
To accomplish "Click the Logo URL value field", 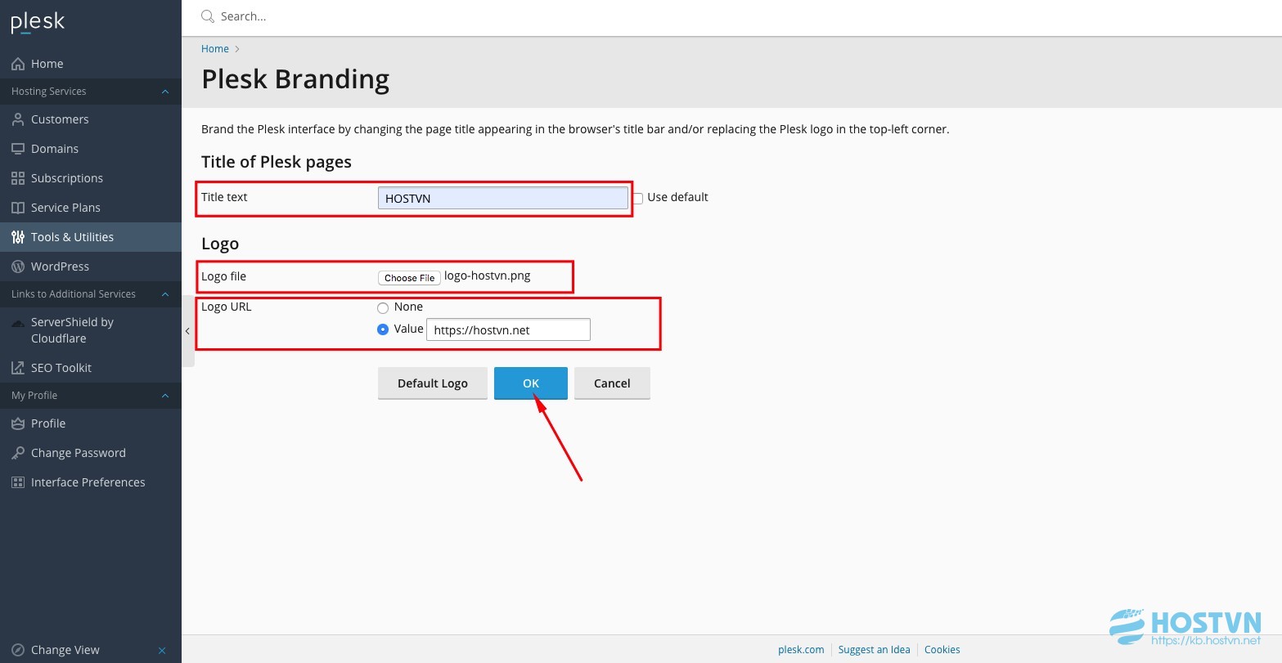I will pos(508,329).
